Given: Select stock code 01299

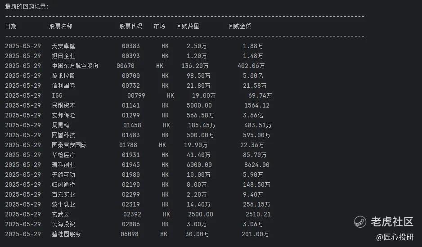Looking at the screenshot, I should click(x=131, y=116).
